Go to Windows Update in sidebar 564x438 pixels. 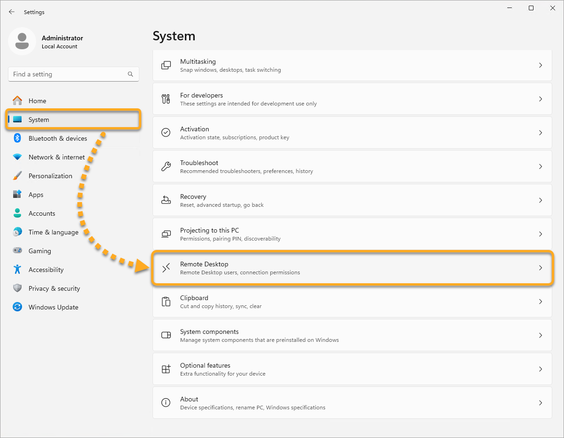coord(53,307)
